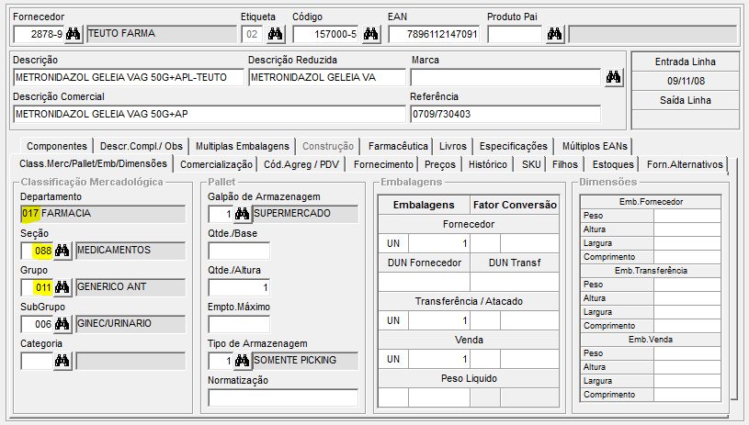Select the SKU tab
This screenshot has width=749, height=425.
tap(530, 164)
